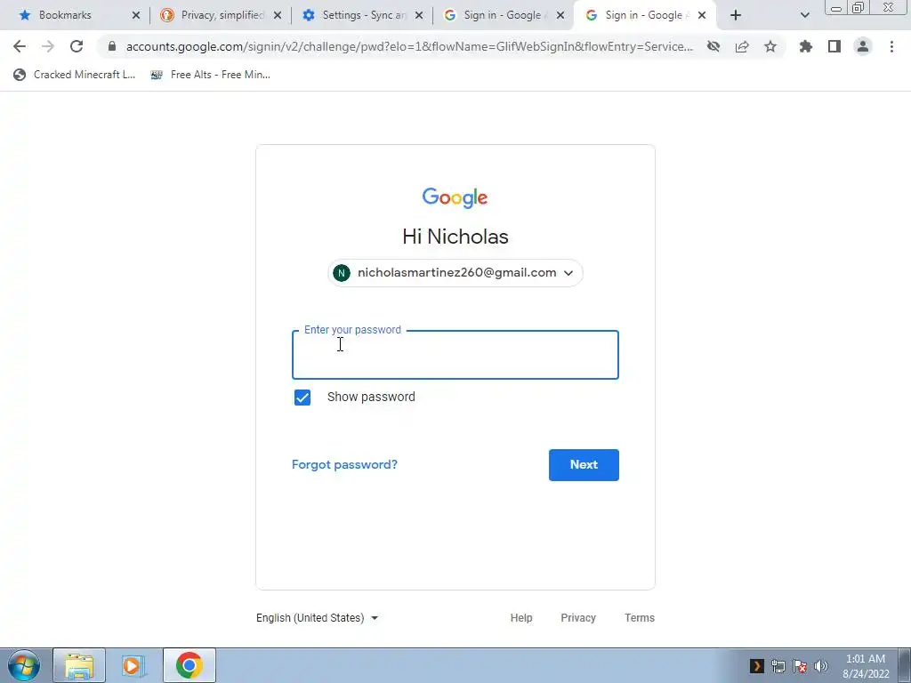Open the Free Alts - Free Min... bookmark
Screen dimensions: 911x683
click(210, 75)
